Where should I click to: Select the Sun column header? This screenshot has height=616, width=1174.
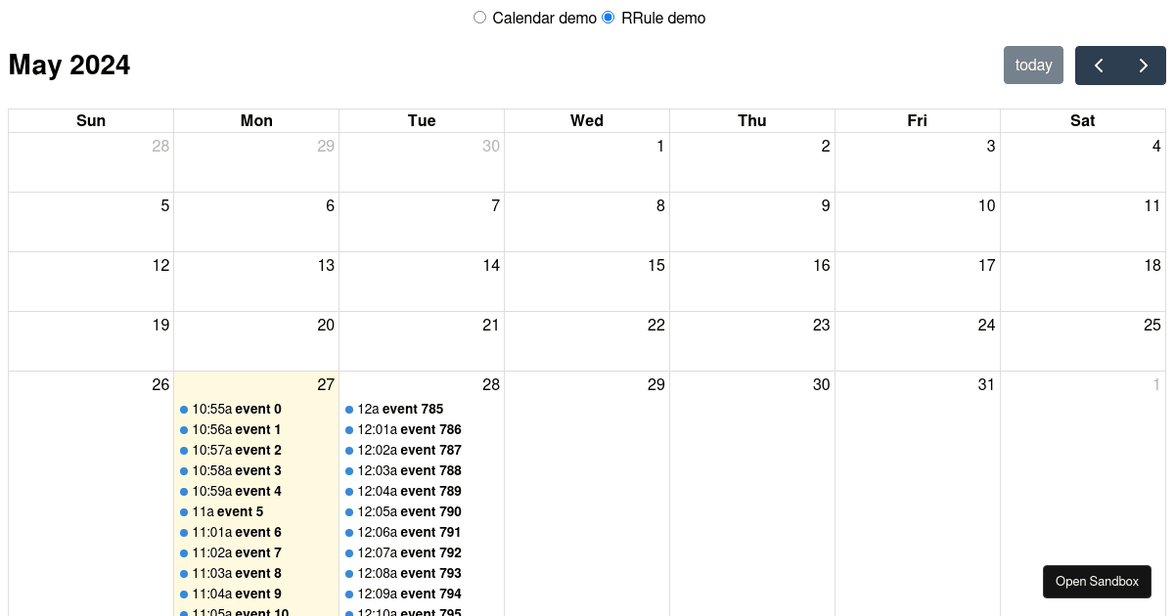point(90,120)
